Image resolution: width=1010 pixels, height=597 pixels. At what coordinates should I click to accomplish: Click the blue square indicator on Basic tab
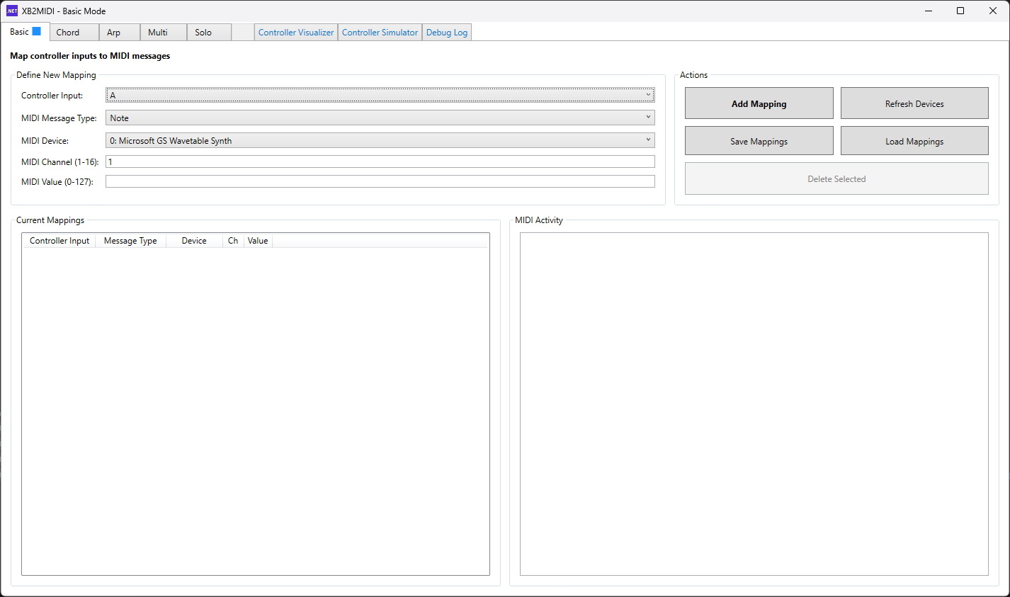click(x=37, y=31)
